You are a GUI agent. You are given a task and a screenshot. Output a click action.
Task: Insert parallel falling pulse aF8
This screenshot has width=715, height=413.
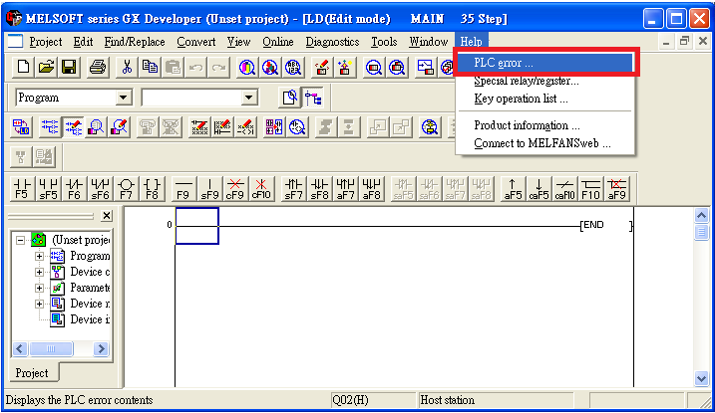(371, 189)
